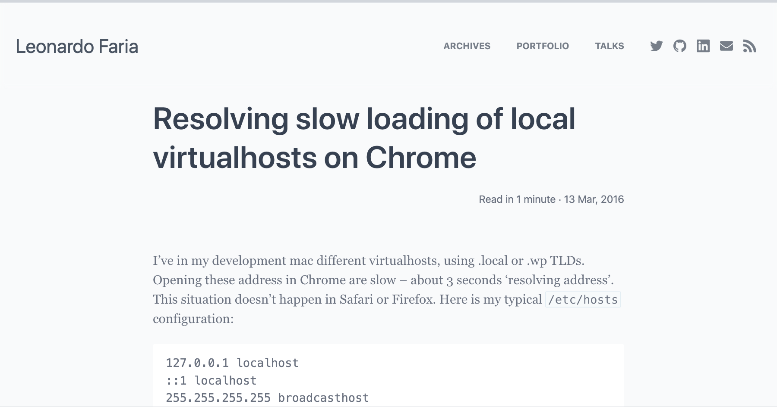Click the '::1 localhost' code line
Viewport: 777px width, 407px height.
click(x=211, y=381)
